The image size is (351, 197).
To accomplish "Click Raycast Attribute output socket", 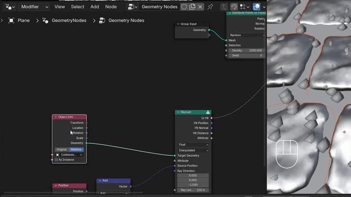I will point(212,138).
